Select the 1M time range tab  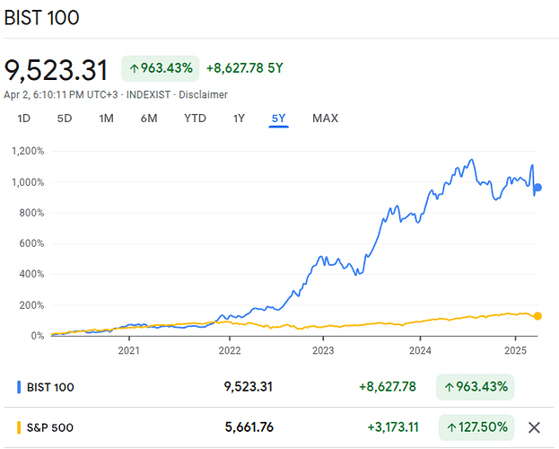coord(106,119)
